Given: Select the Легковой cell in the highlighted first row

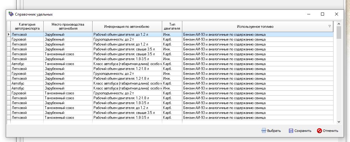Looking at the screenshot, I should click(x=27, y=35).
